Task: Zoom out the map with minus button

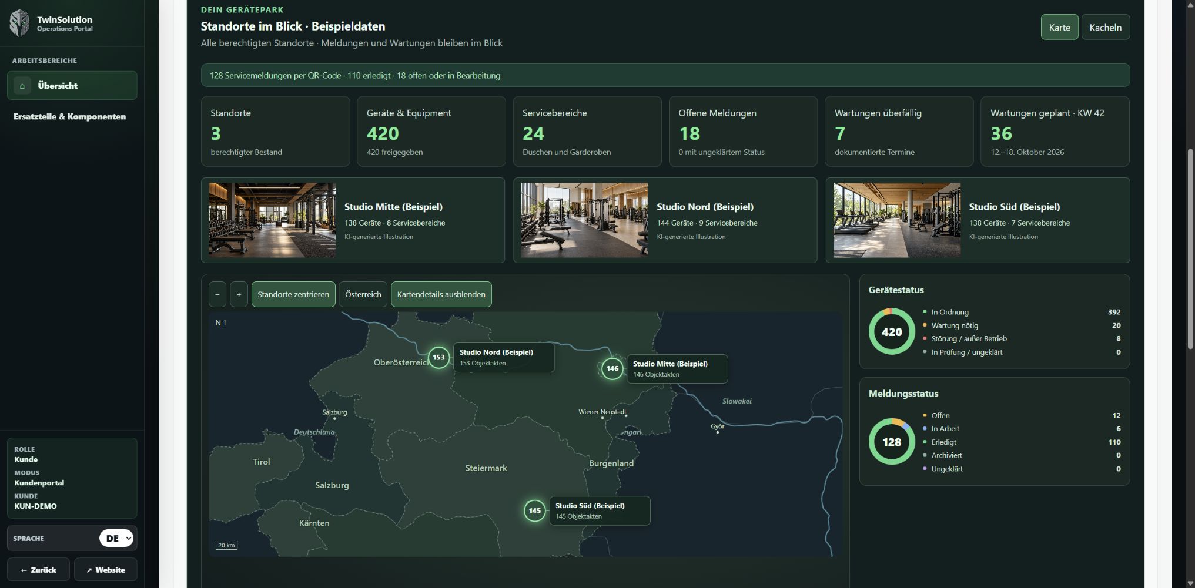Action: (217, 294)
